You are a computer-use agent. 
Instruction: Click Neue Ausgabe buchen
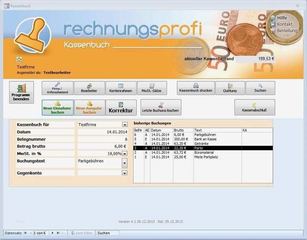click(x=90, y=107)
